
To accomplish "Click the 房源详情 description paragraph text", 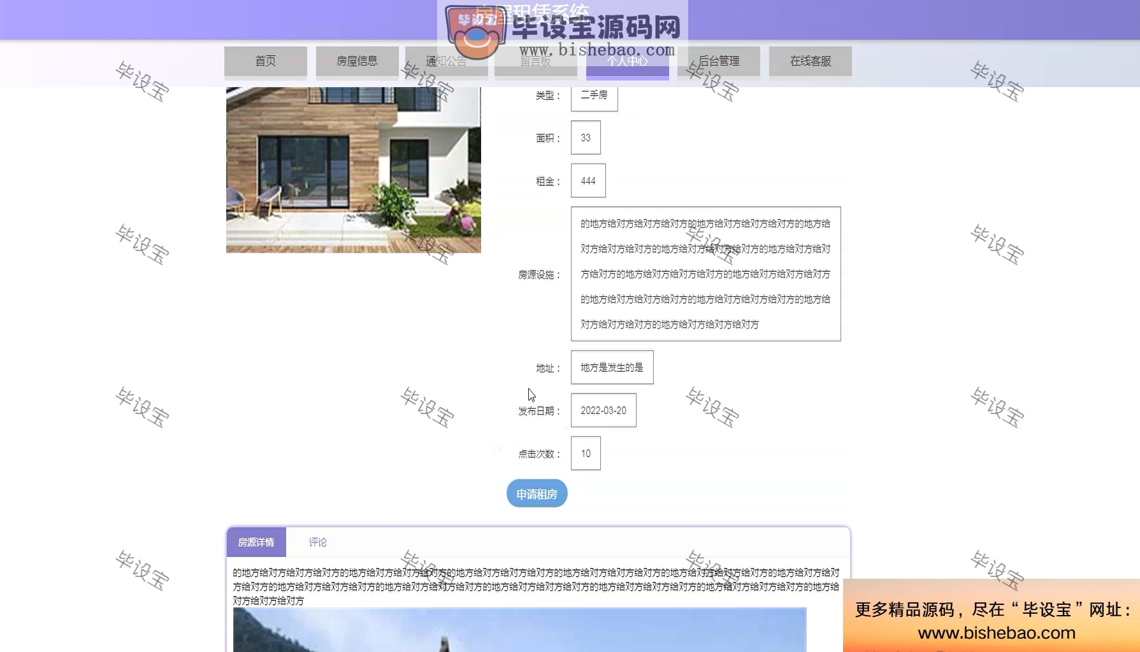I will [x=536, y=586].
